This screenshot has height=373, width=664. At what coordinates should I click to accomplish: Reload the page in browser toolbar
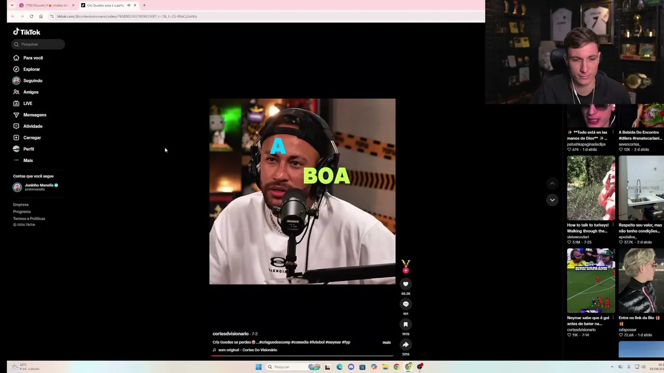point(31,17)
